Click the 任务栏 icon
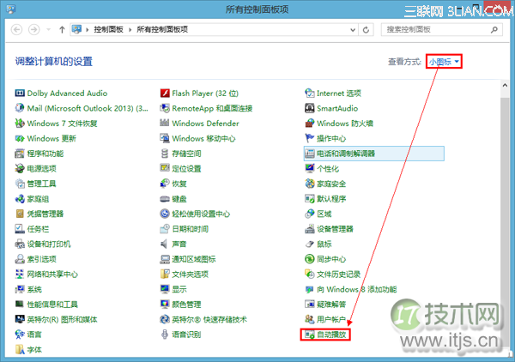 click(20, 229)
